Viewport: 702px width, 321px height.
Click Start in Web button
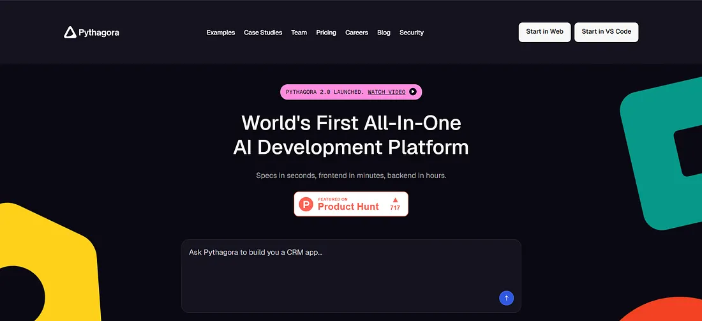click(x=544, y=32)
